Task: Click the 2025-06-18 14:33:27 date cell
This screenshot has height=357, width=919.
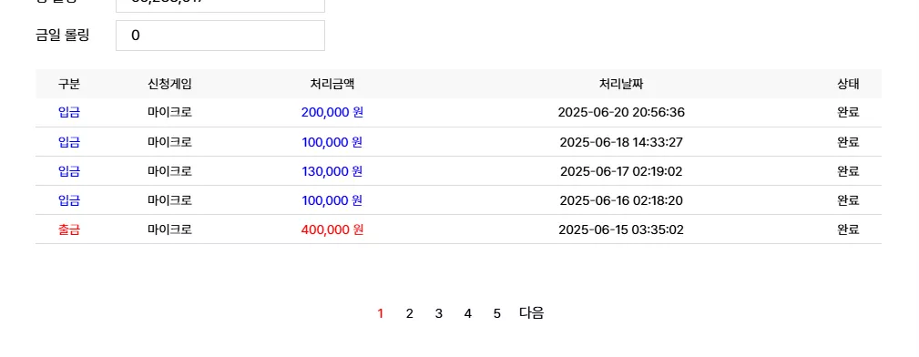Action: coord(621,142)
